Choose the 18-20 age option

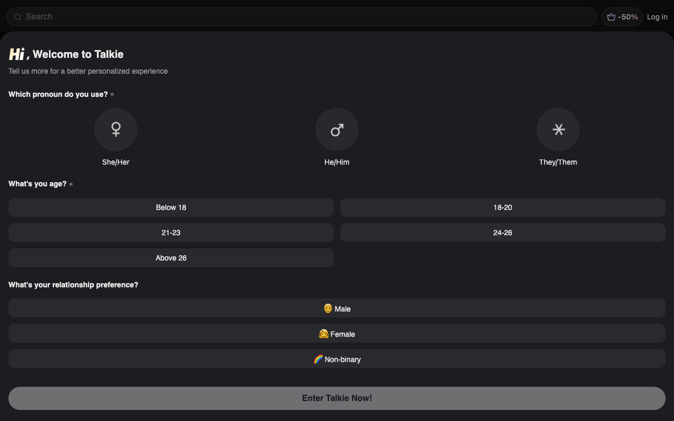503,207
